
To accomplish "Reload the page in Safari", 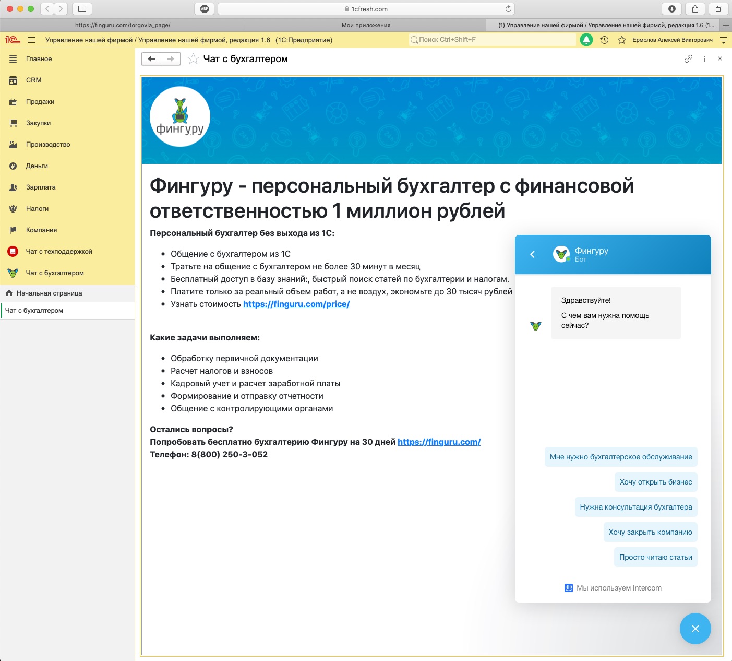I will (508, 9).
